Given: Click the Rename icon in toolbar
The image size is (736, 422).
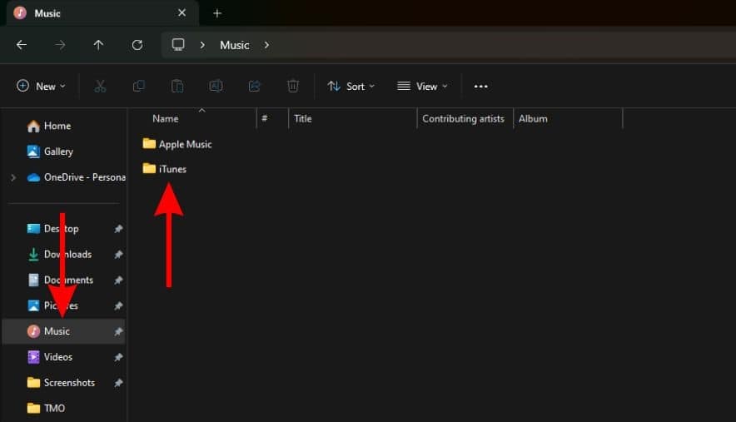Looking at the screenshot, I should click(216, 86).
